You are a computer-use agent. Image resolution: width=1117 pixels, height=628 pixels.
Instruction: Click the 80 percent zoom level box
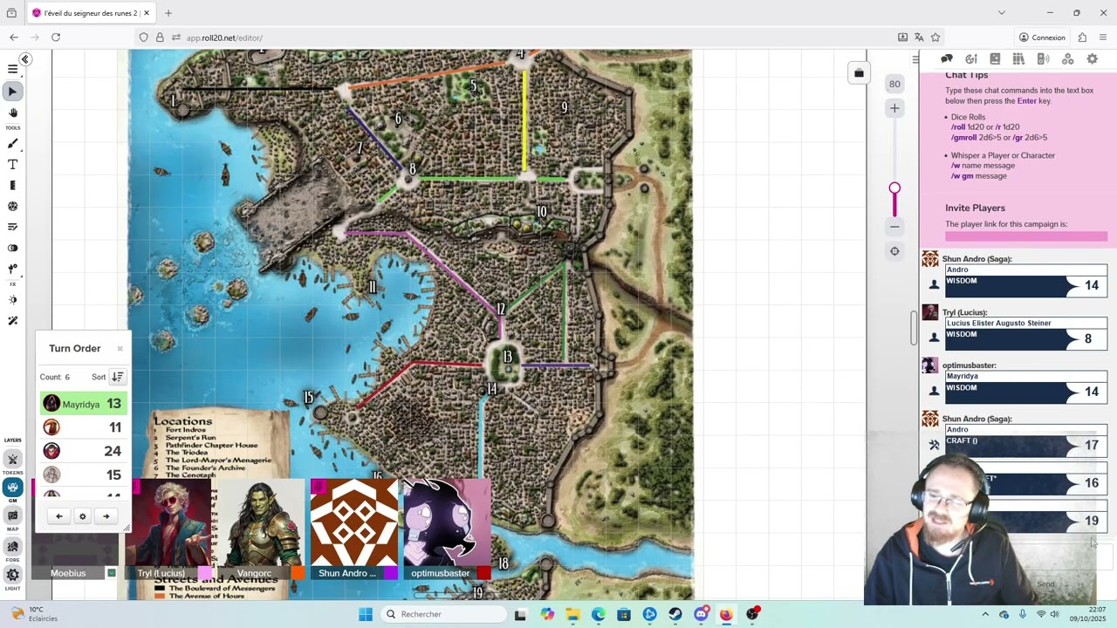tap(894, 84)
